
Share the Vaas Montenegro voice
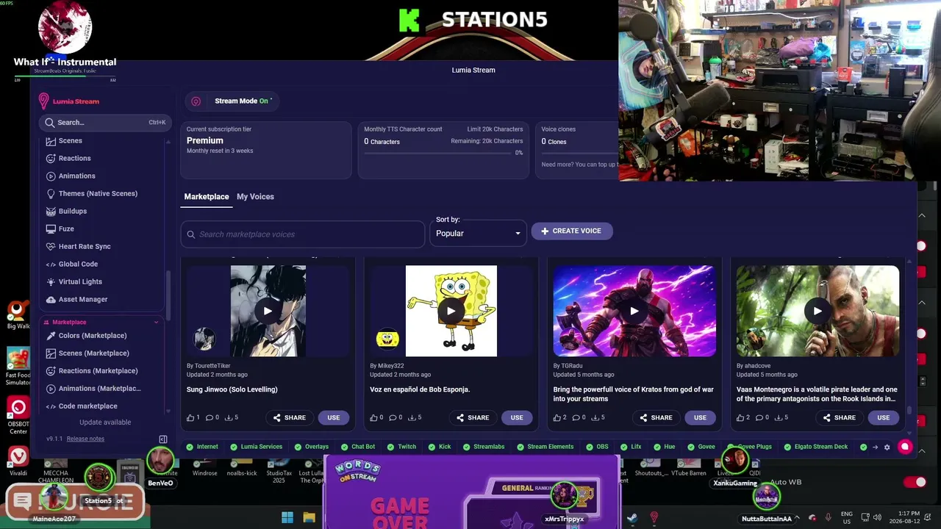(838, 417)
